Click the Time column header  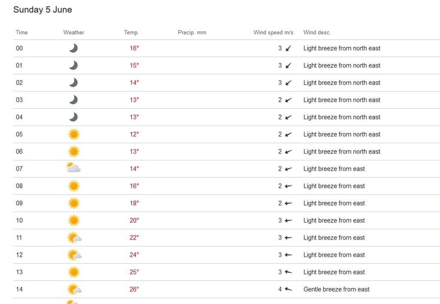[21, 32]
